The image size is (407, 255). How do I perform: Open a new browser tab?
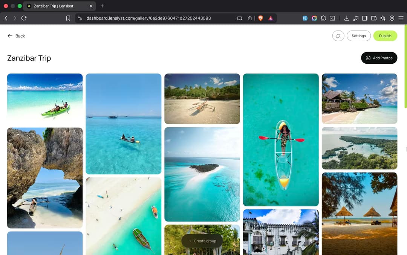pyautogui.click(x=102, y=6)
